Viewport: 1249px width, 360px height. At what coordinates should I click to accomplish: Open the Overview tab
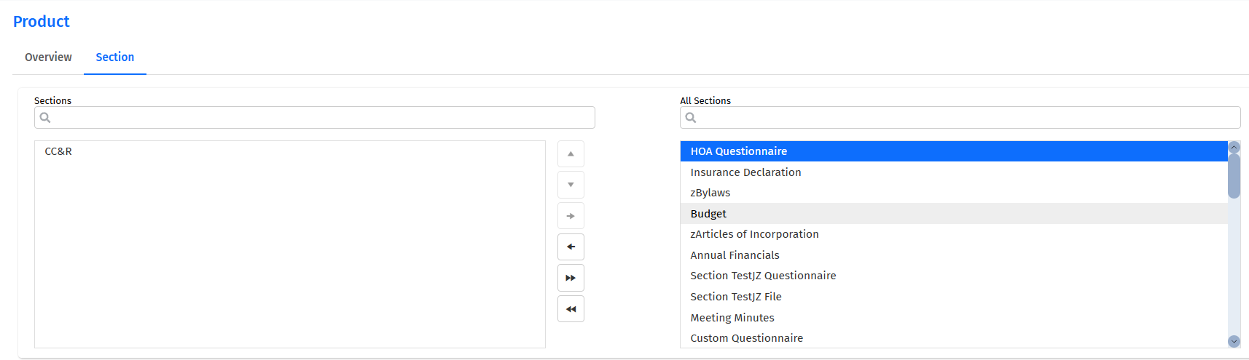coord(48,57)
